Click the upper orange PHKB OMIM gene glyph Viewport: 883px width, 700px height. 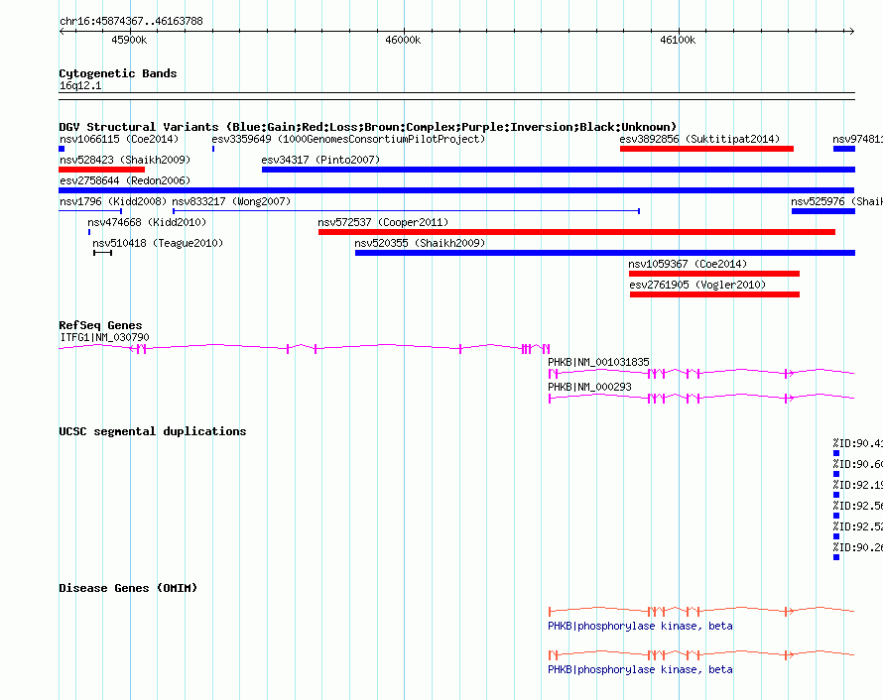[x=701, y=611]
